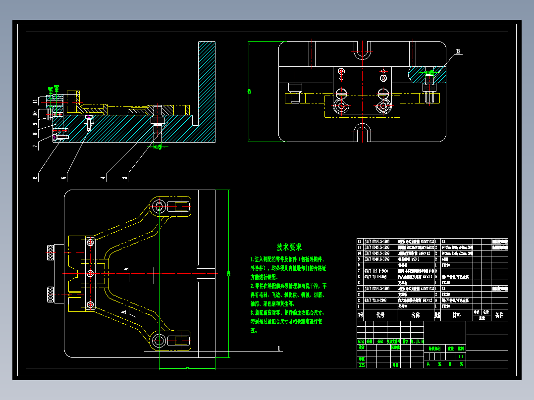Image resolution: width=534 pixels, height=400 pixels.
Task: Select the 序号 column header cell
Action: pos(360,315)
